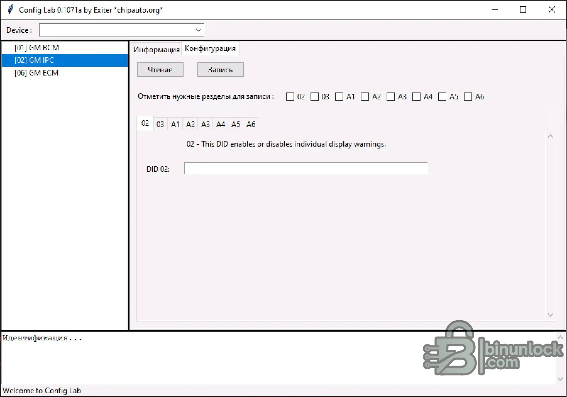567x397 pixels.
Task: Click the DID panel scroll up arrow
Action: pyautogui.click(x=550, y=136)
